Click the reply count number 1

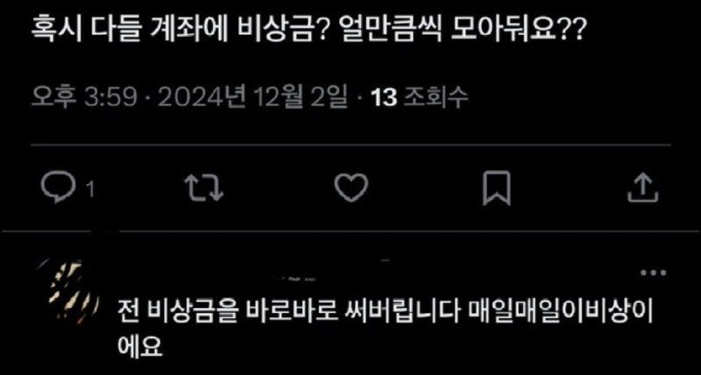[90, 191]
